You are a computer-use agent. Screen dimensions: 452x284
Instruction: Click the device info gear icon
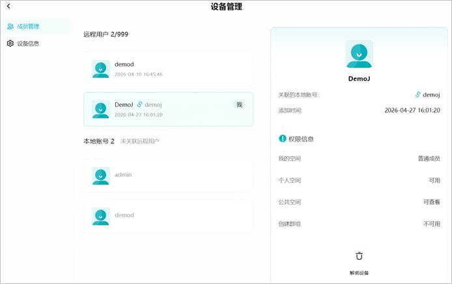pyautogui.click(x=10, y=43)
